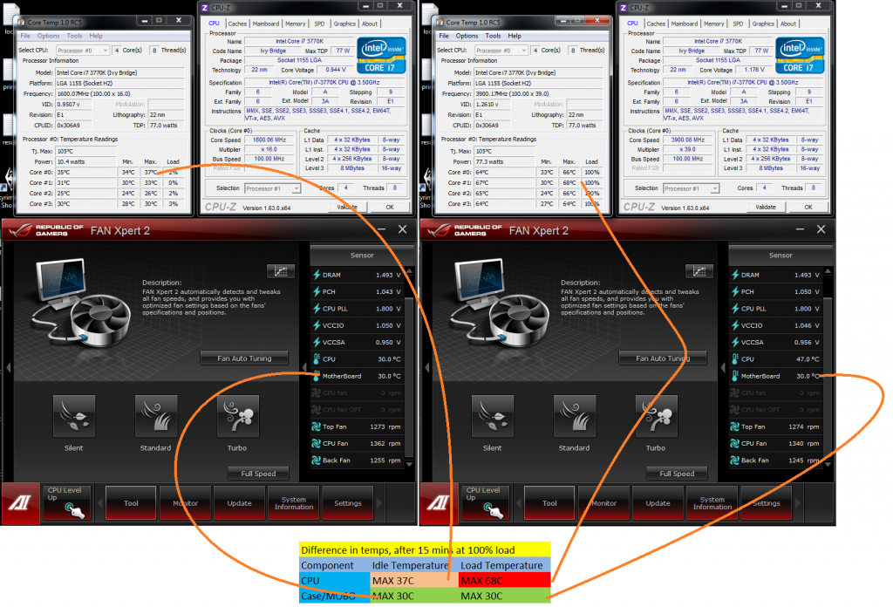
Task: Select Standard fan mode in left FAN Xpert
Action: 155,416
